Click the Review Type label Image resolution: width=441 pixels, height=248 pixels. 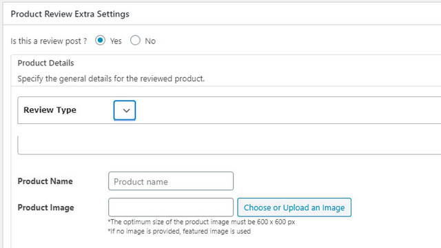[x=50, y=110]
